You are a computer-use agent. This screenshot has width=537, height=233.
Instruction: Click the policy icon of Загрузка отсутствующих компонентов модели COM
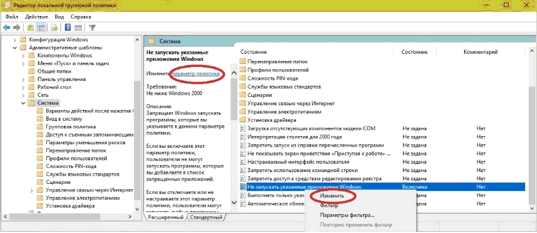coord(243,128)
